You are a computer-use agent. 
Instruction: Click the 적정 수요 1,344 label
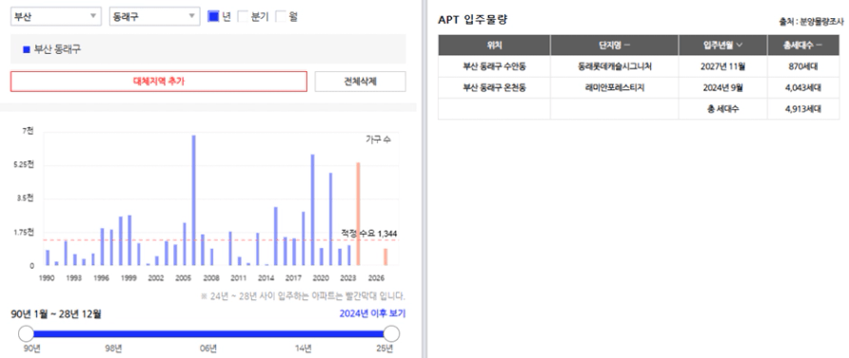coord(368,234)
